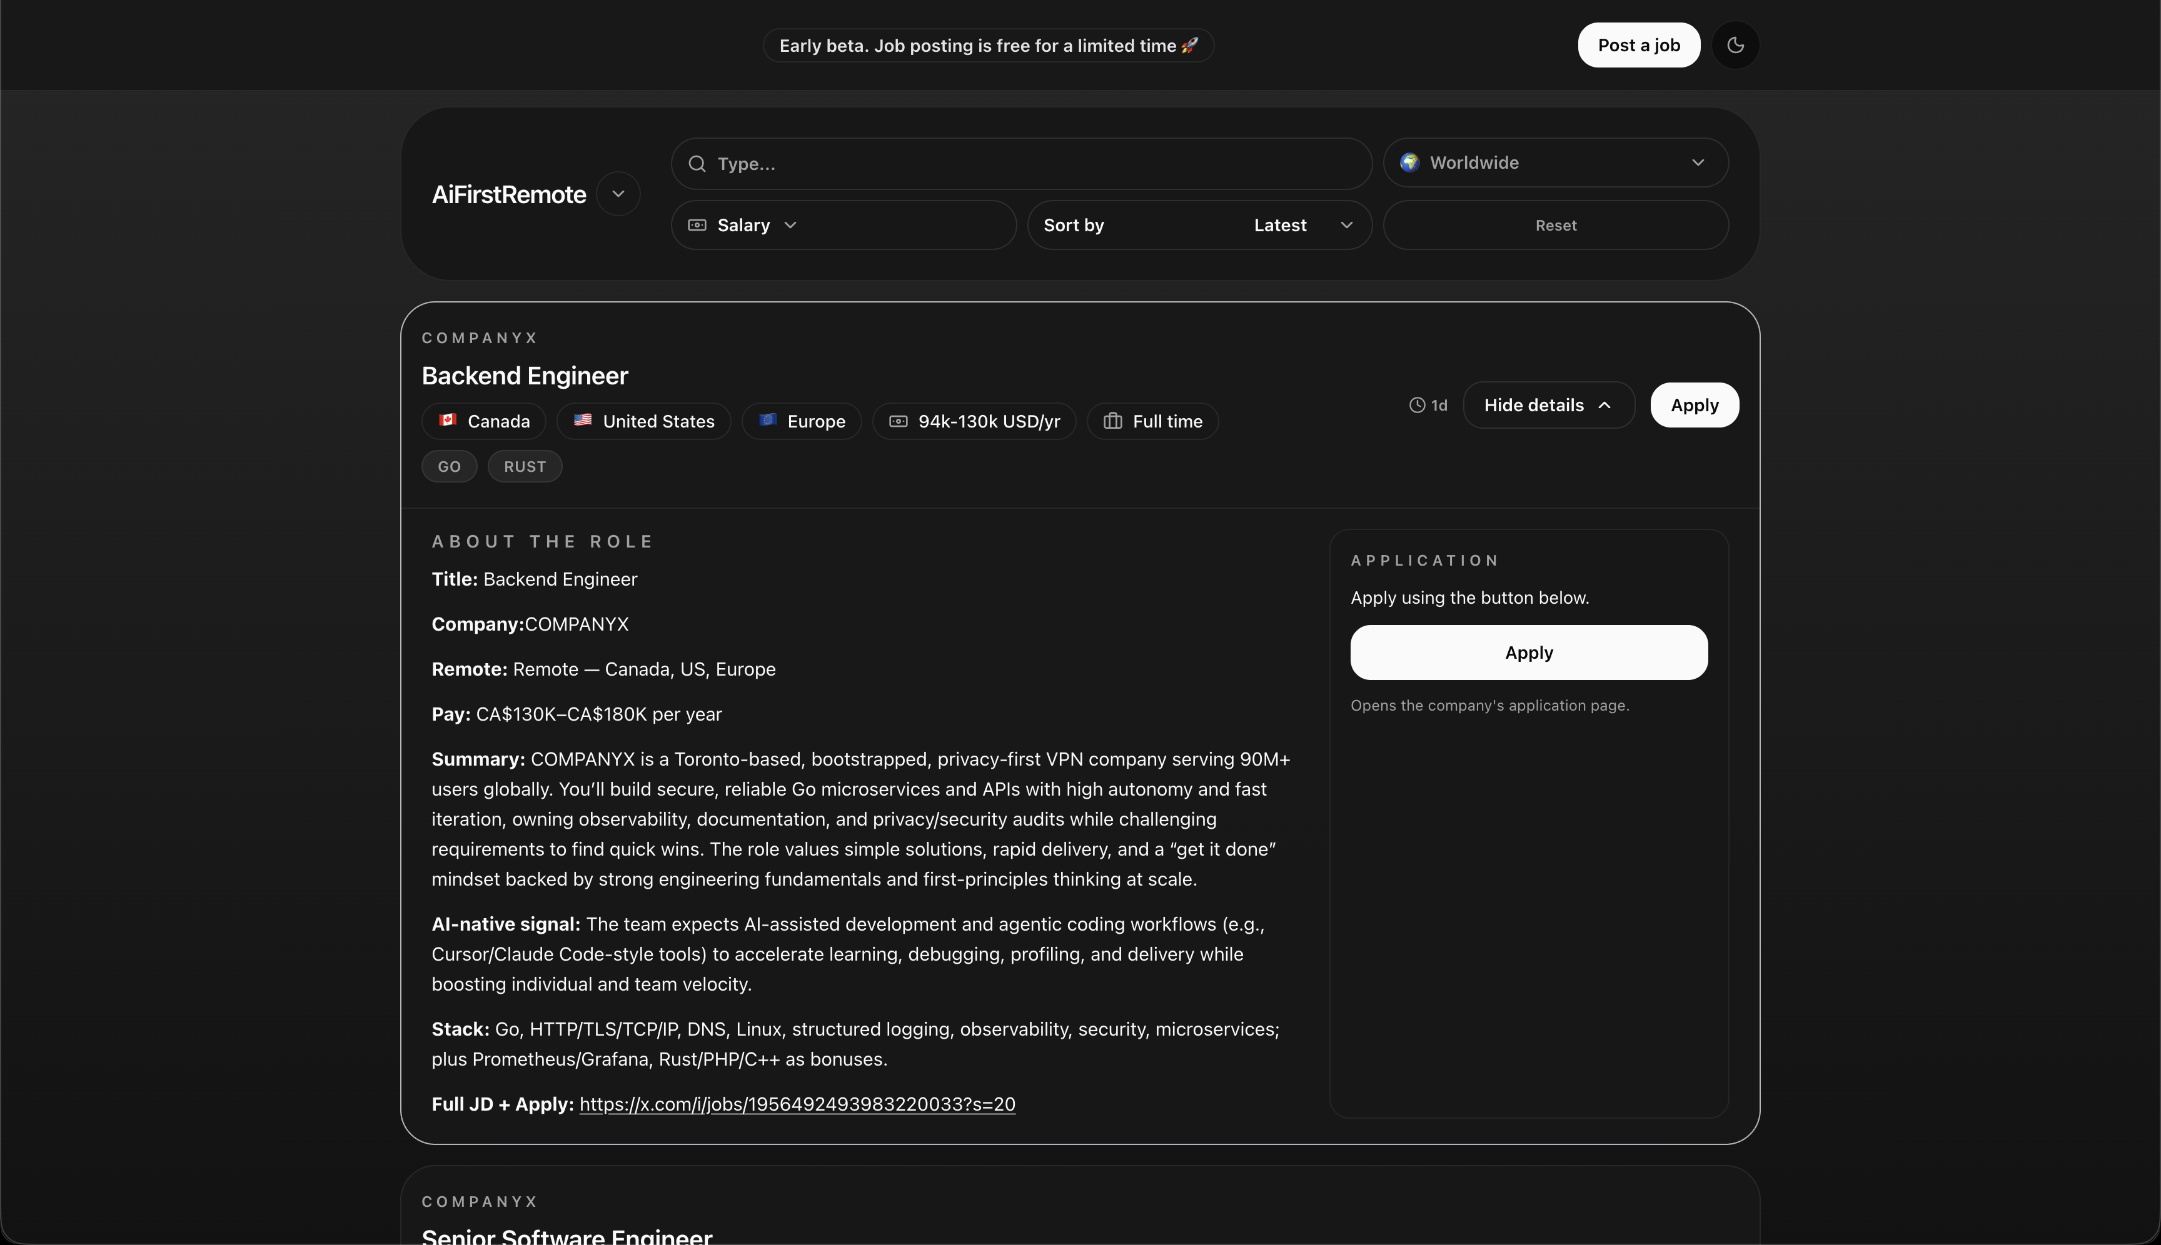Click the Salary banknote icon
This screenshot has width=2161, height=1245.
[697, 225]
